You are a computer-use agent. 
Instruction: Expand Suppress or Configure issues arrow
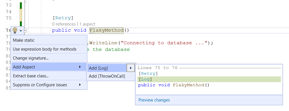coord(80,85)
